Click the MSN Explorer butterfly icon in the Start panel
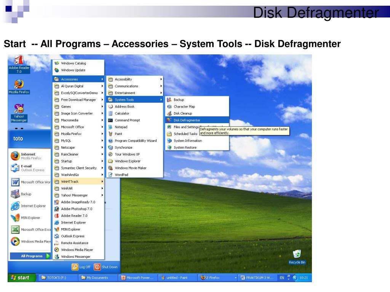390x292 pixels. tap(15, 218)
